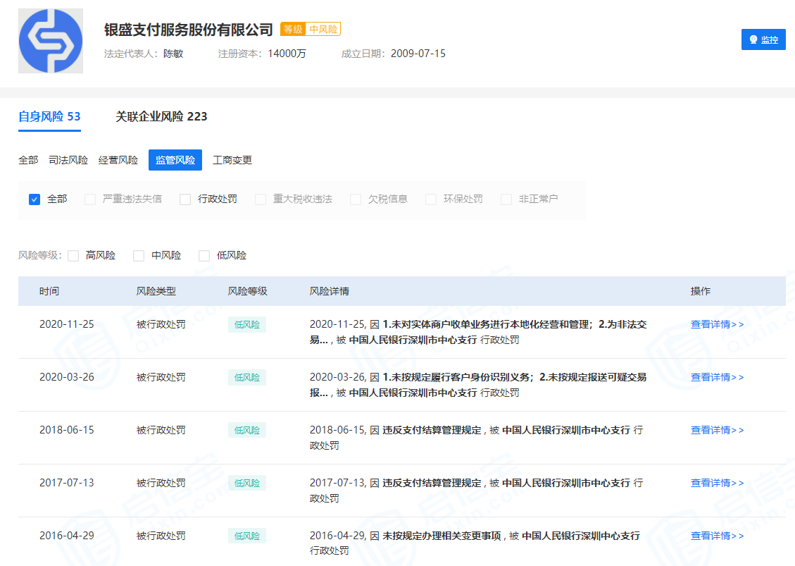The image size is (795, 566).
Task: Open 查看详情 for 2017-07-13 record
Action: (717, 483)
